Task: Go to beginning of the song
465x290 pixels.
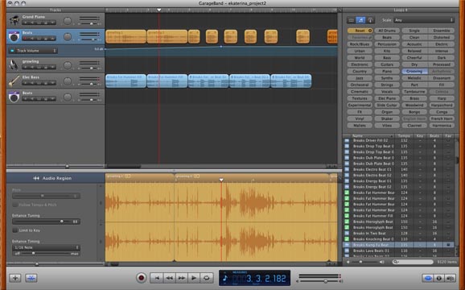Action: (x=157, y=278)
